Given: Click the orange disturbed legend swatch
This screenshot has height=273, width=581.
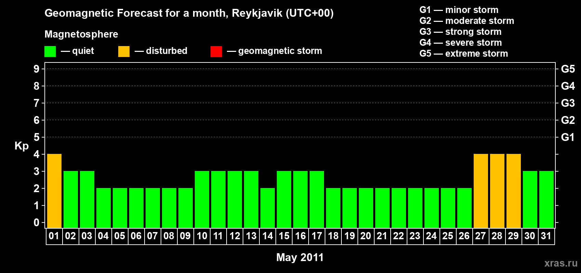Looking at the screenshot, I should [124, 52].
